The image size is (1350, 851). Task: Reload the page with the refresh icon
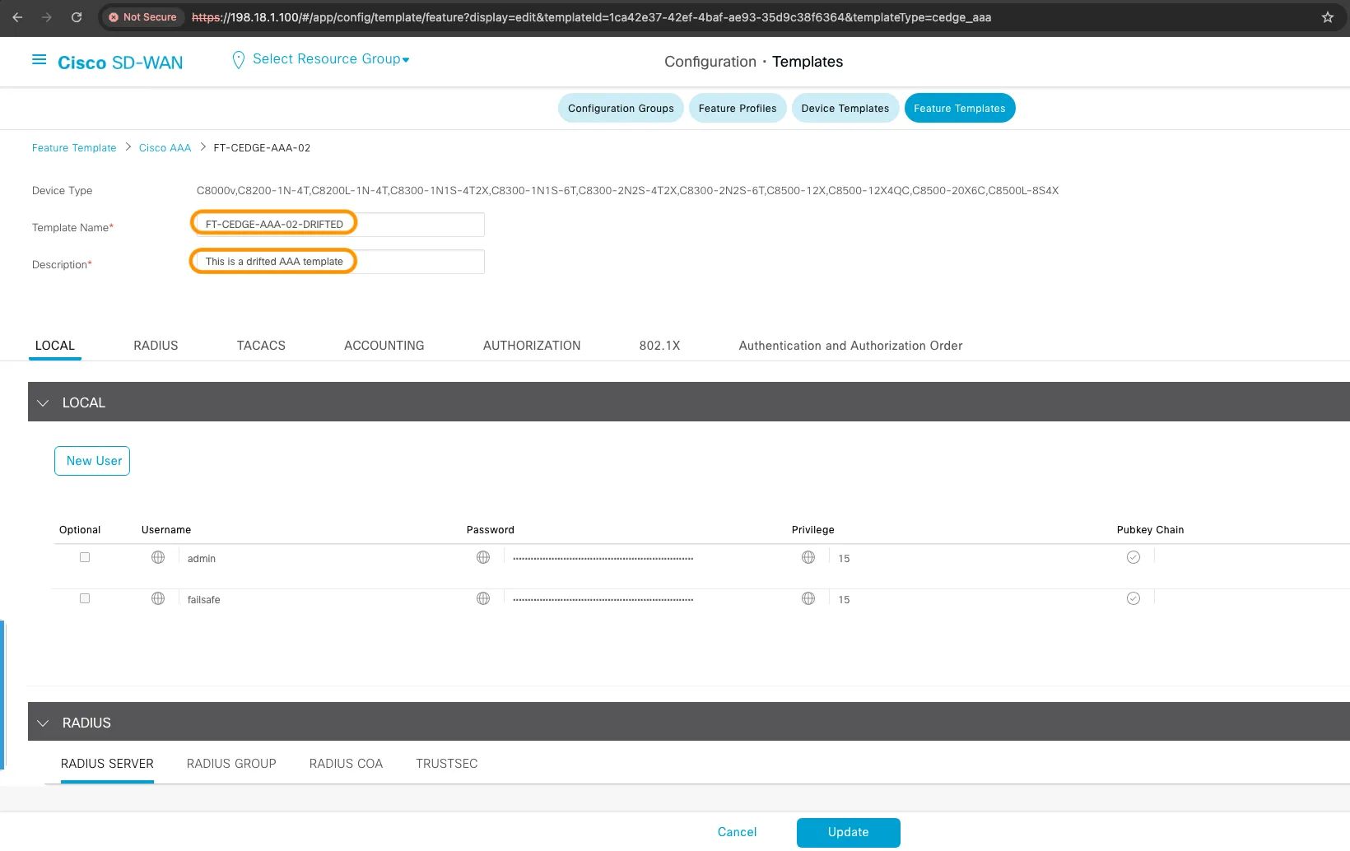pyautogui.click(x=77, y=16)
